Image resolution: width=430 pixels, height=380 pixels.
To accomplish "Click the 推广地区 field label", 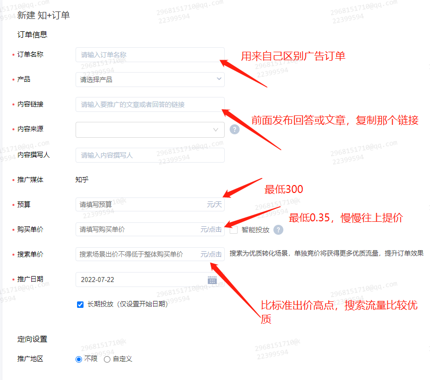I will coord(30,359).
